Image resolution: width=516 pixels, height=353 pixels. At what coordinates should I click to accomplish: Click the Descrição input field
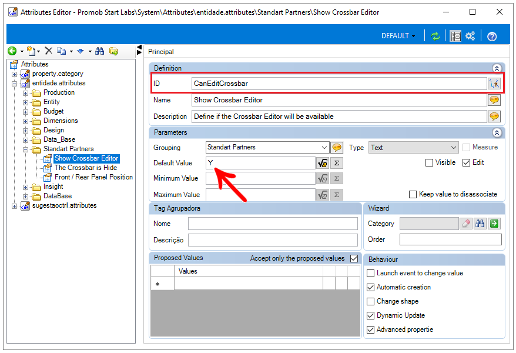tap(273, 240)
